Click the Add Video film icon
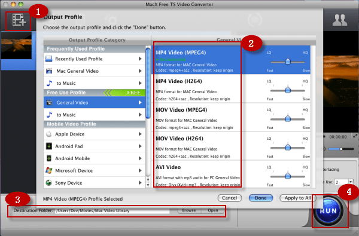This screenshot has height=236, width=359. click(19, 20)
